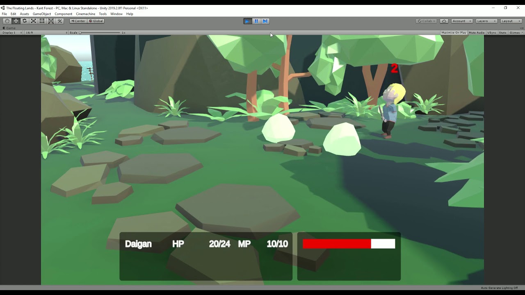Open the Cinemachine menu
The width and height of the screenshot is (525, 295).
tap(86, 14)
